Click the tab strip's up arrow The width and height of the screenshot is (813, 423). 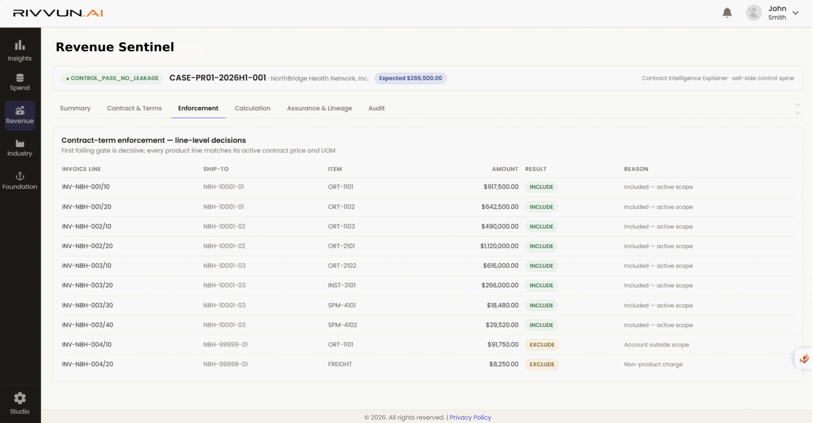[798, 104]
